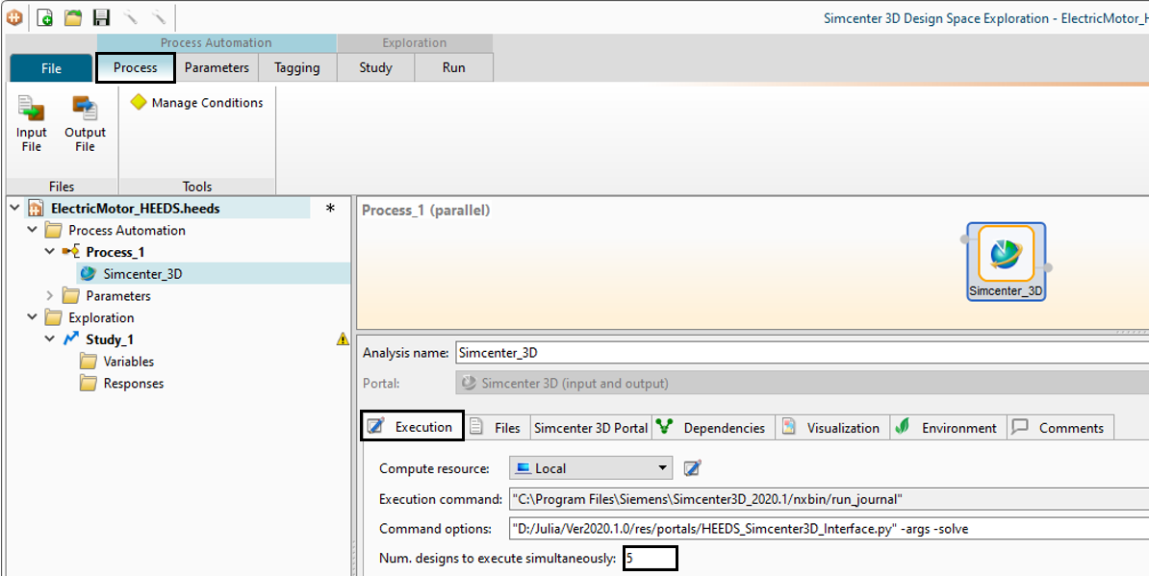1149x576 pixels.
Task: Expand the Parameters folder in tree
Action: pyautogui.click(x=51, y=296)
